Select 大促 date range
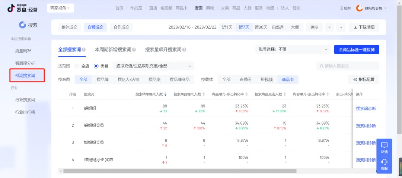Image resolution: width=402 pixels, height=178 pixels. coord(294,27)
